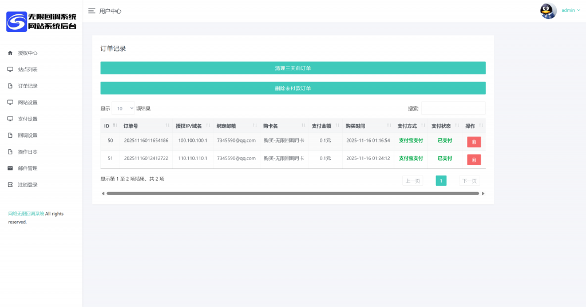Click page 1 pagination button
The width and height of the screenshot is (586, 307).
tap(441, 181)
